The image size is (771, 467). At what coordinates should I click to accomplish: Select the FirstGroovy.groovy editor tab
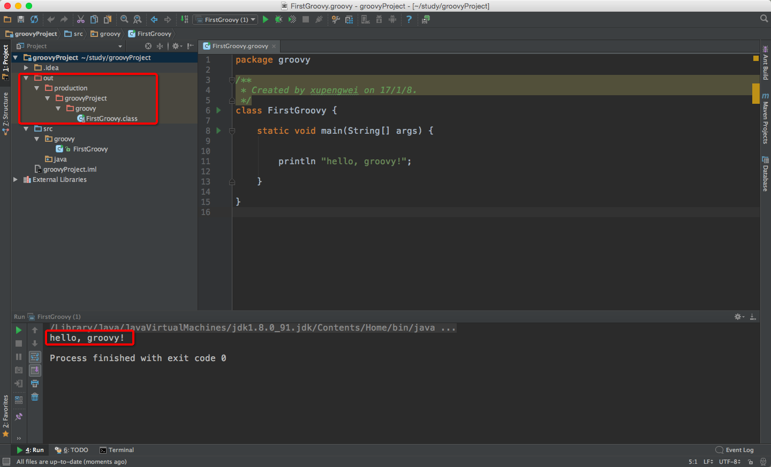pos(240,46)
